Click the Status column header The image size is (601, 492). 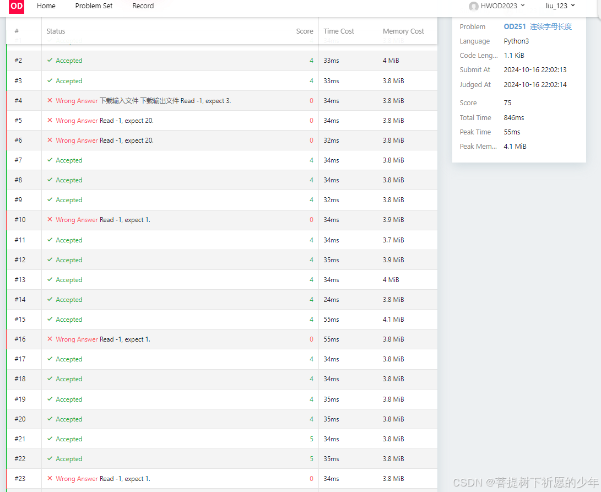click(x=56, y=31)
